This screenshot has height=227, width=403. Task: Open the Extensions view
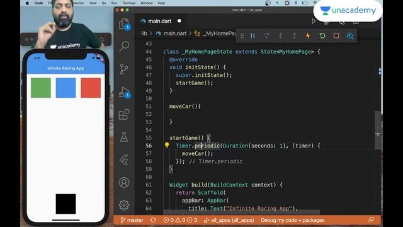[x=124, y=115]
